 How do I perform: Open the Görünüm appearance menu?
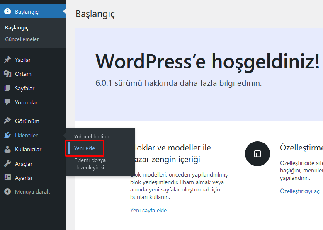(27, 121)
